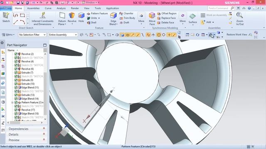The height and width of the screenshot is (149, 266).
Task: Open the Entire Assembly scope dropdown
Action: tap(63, 35)
